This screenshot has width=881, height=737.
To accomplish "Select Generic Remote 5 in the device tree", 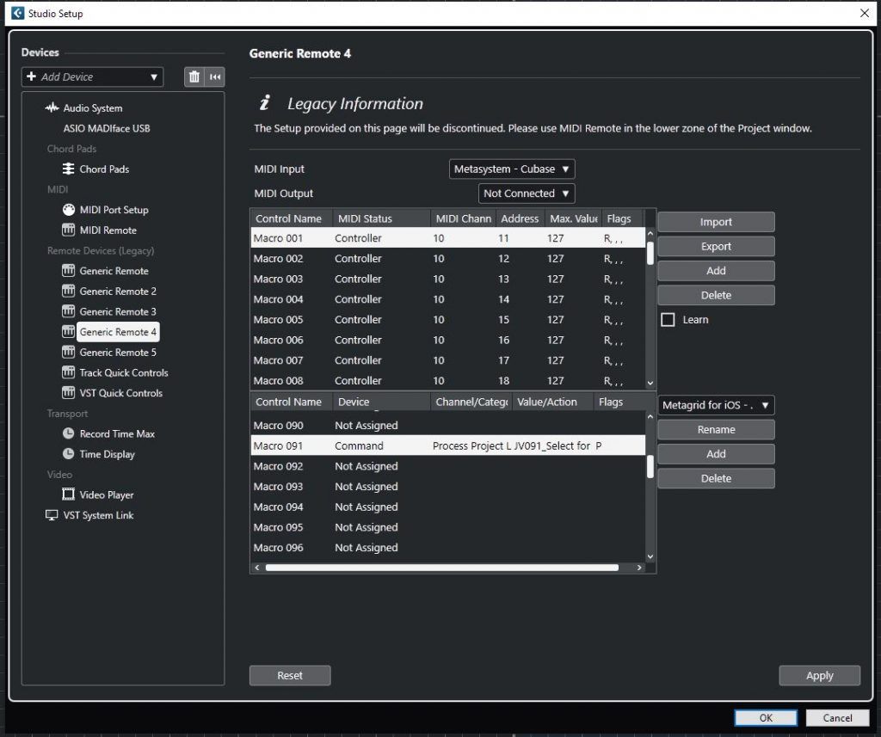I will (x=118, y=353).
